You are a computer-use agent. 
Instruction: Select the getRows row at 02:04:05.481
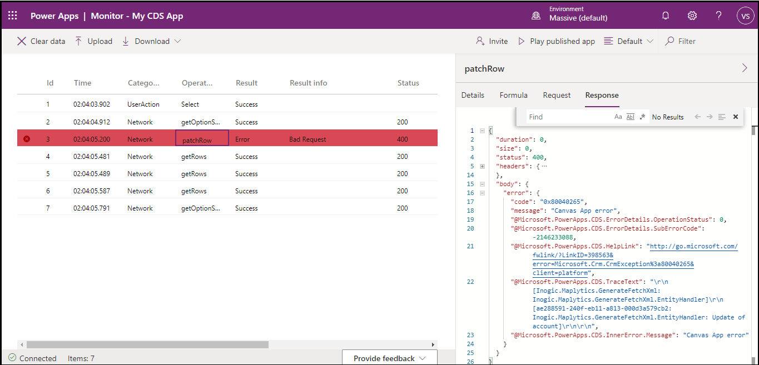pyautogui.click(x=227, y=157)
